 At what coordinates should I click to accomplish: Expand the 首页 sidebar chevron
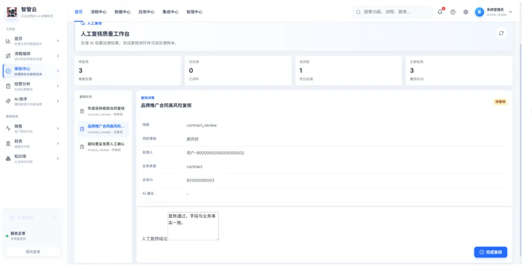pyautogui.click(x=58, y=41)
